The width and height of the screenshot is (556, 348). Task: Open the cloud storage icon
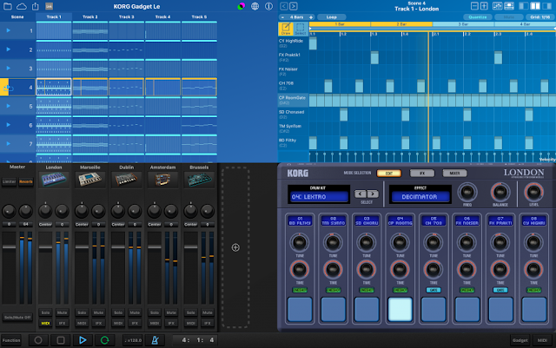coord(22,6)
